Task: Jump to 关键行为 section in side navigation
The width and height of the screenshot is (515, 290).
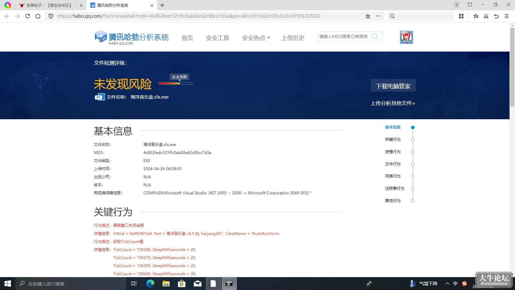Action: tap(393, 140)
